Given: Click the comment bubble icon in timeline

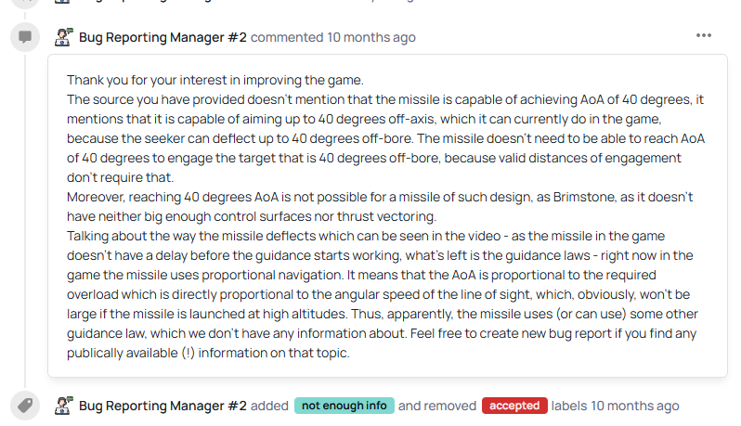Looking at the screenshot, I should (25, 37).
